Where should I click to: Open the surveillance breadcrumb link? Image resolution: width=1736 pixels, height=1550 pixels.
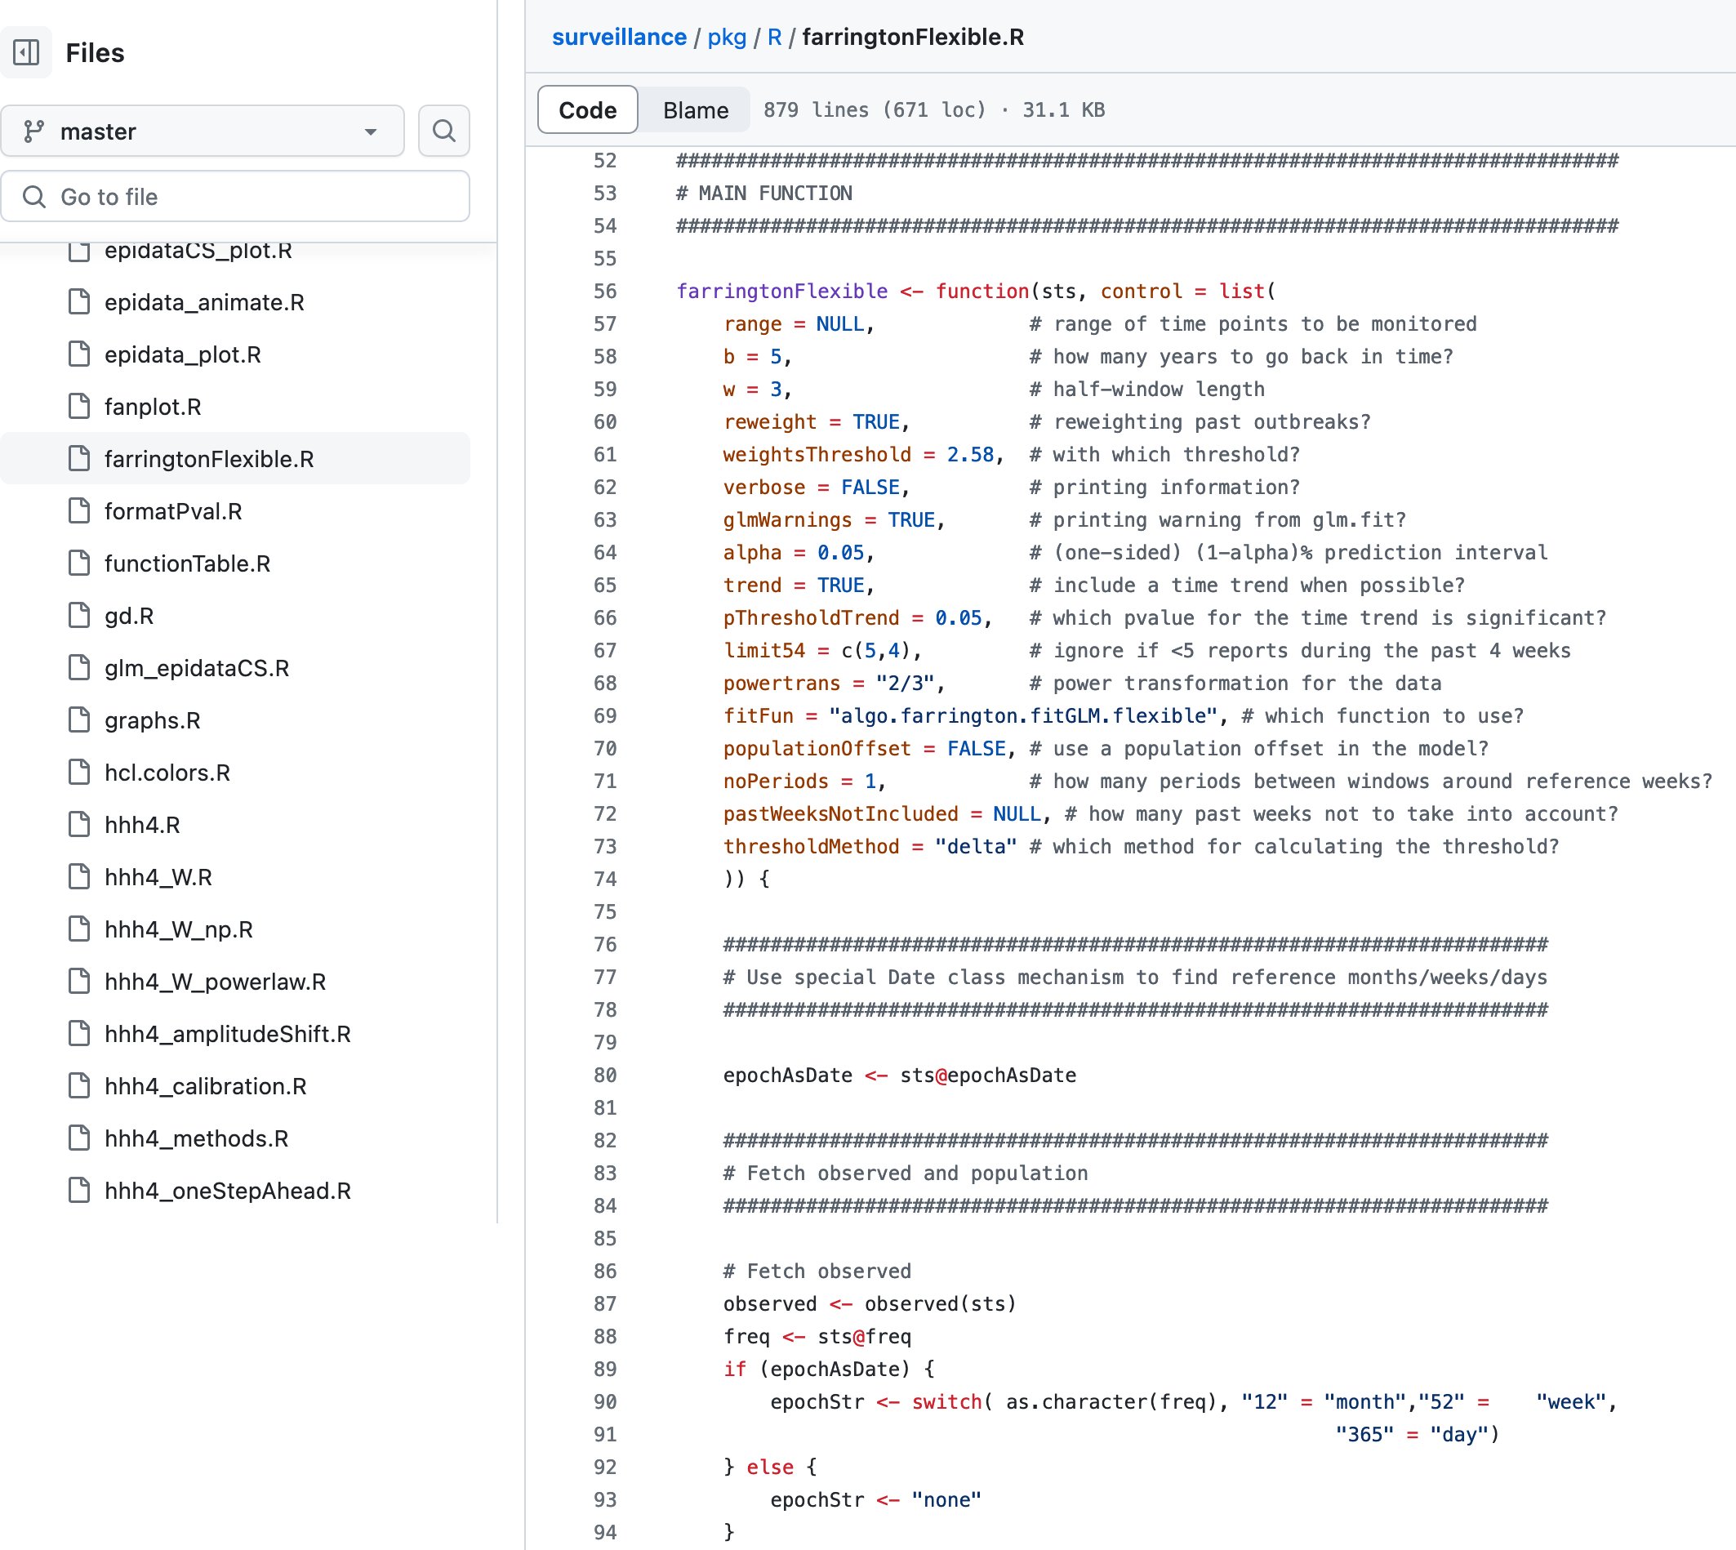pos(619,37)
